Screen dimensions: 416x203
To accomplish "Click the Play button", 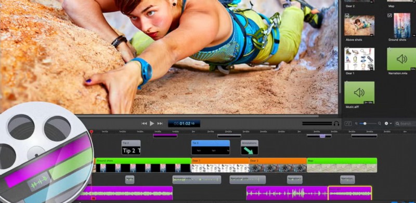I will (152, 123).
